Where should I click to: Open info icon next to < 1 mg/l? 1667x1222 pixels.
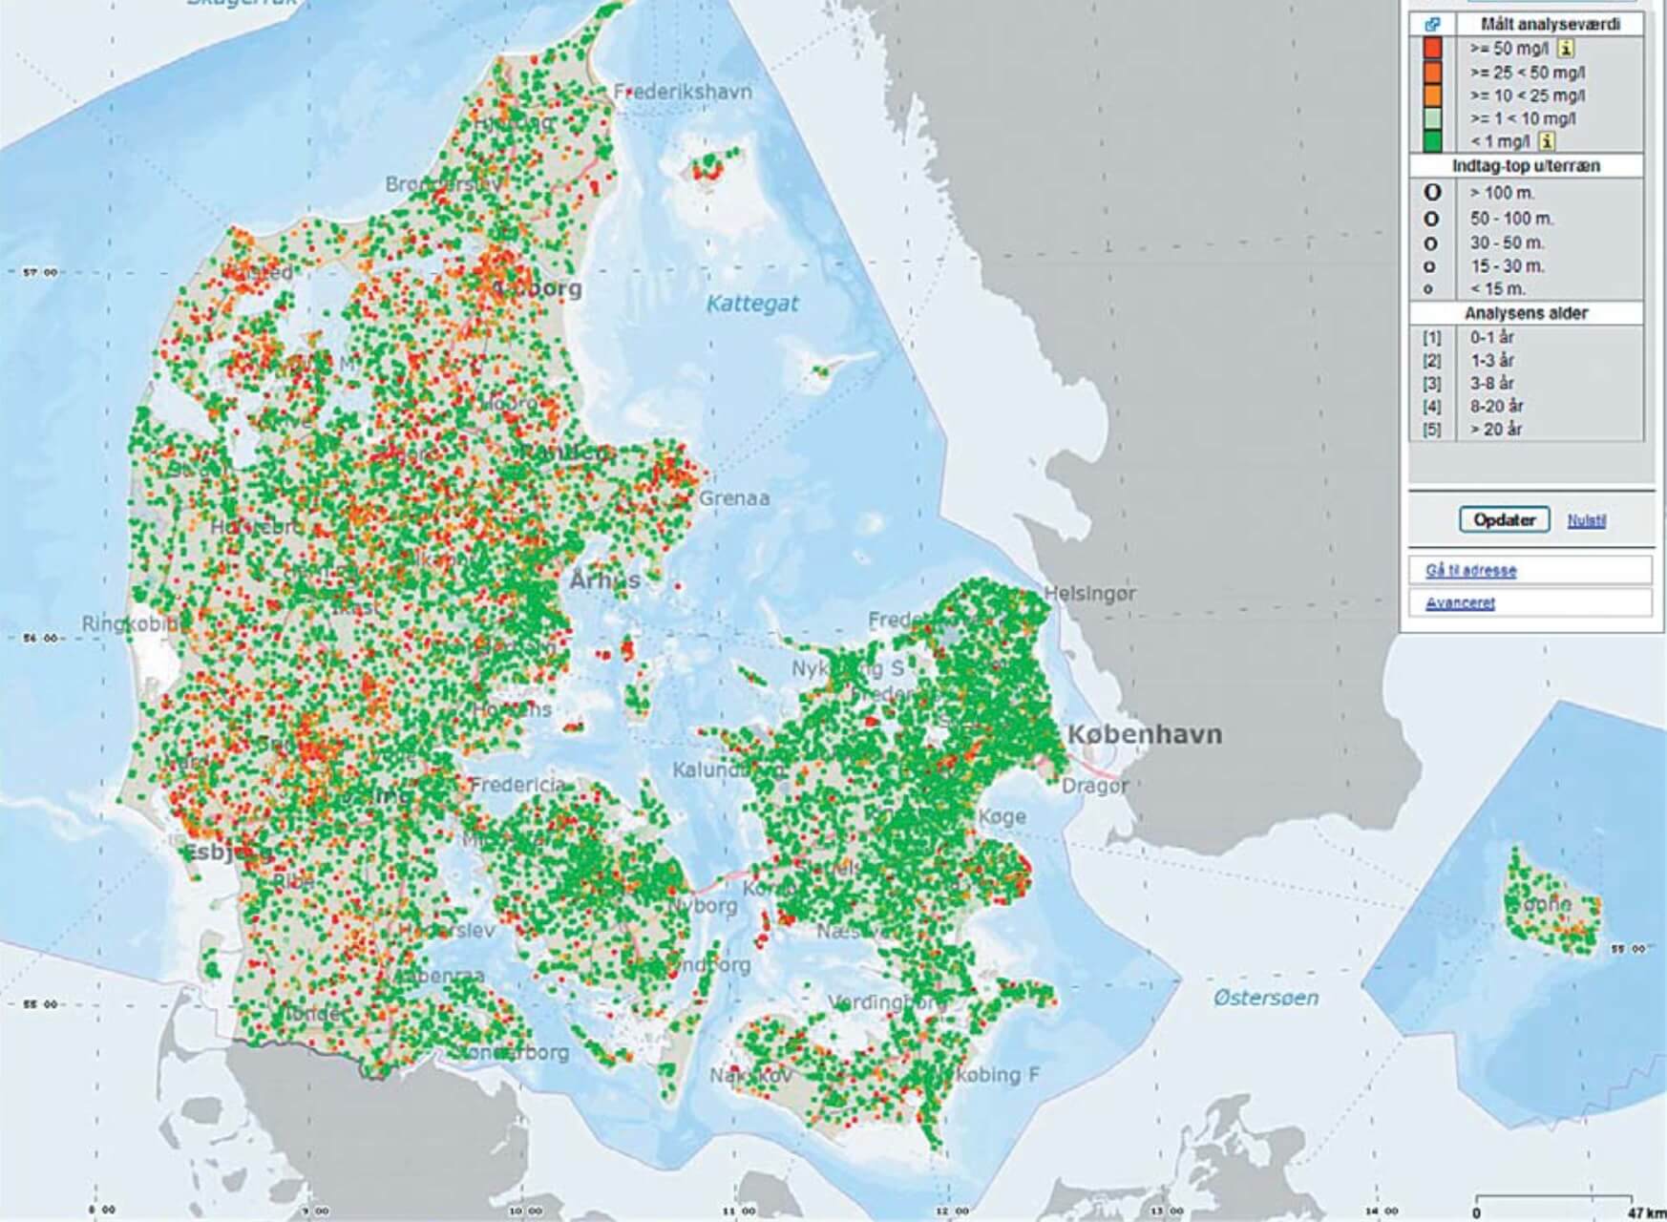click(x=1548, y=141)
